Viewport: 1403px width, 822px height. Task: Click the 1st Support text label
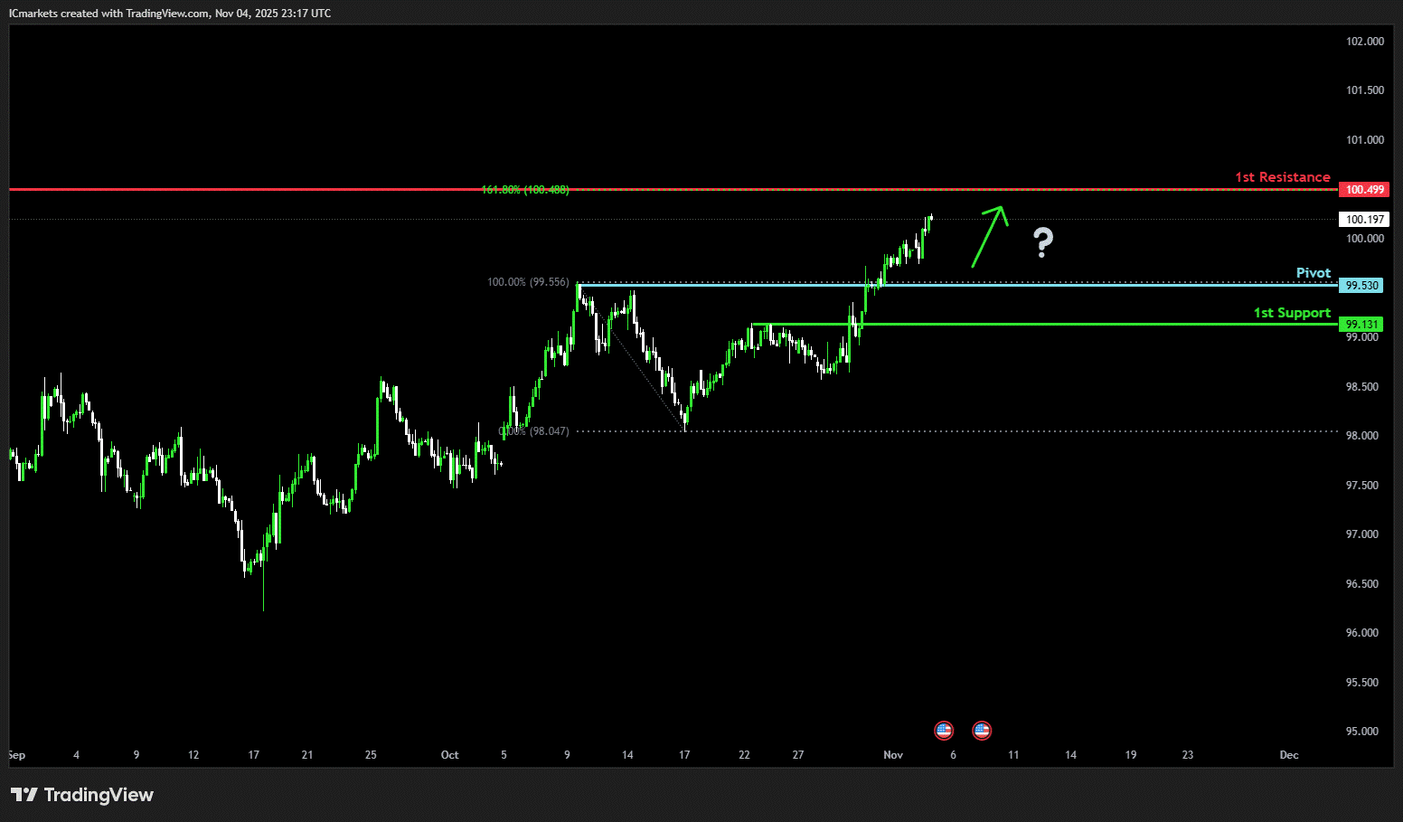[1291, 313]
